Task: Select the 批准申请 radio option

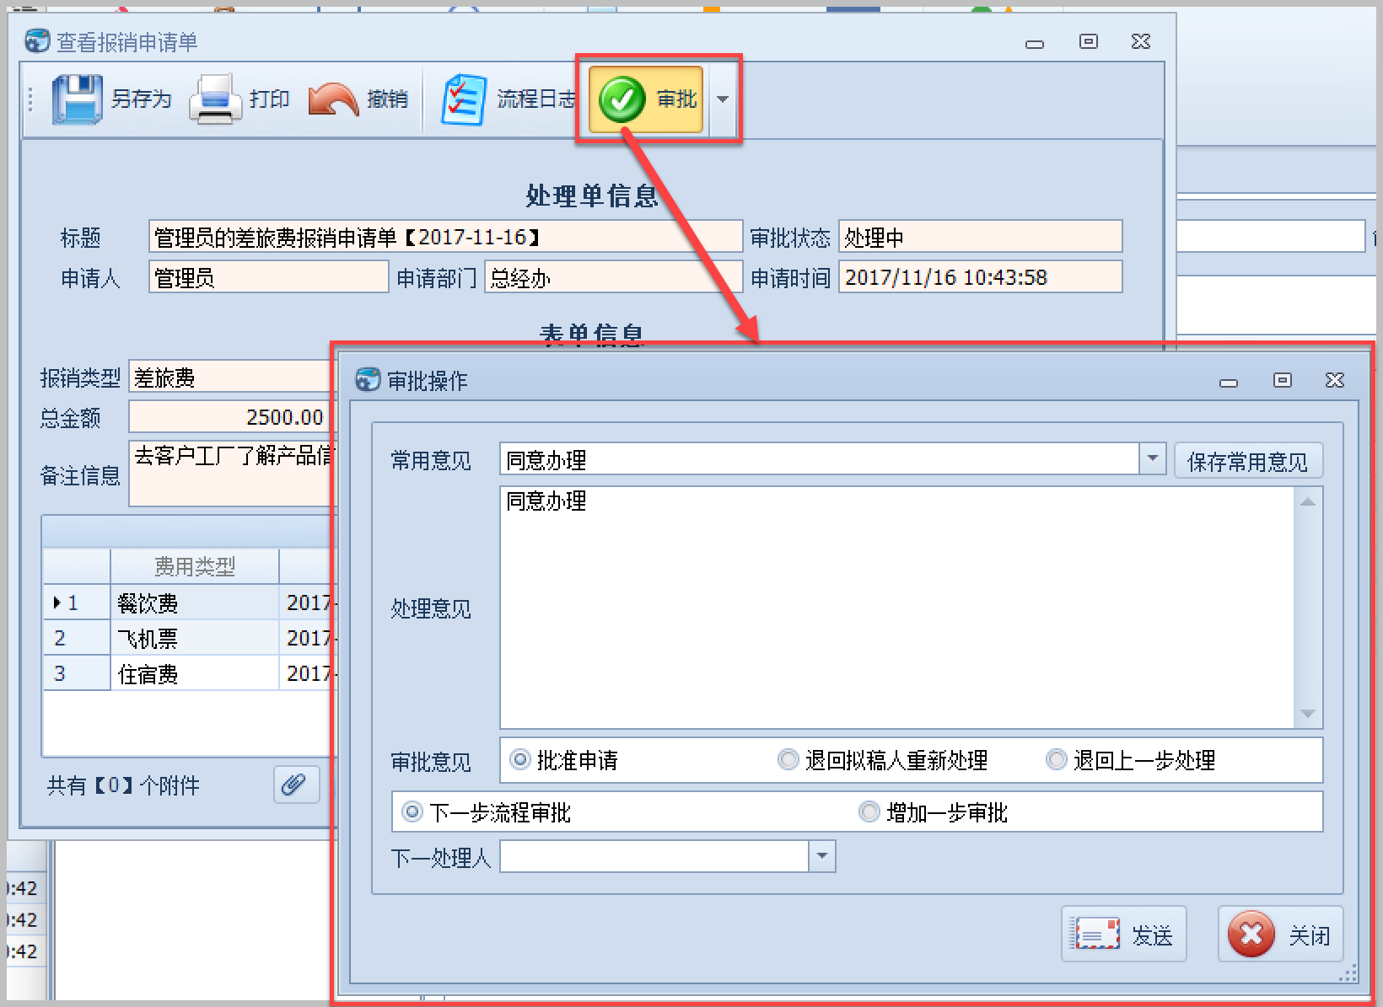Action: tap(521, 760)
